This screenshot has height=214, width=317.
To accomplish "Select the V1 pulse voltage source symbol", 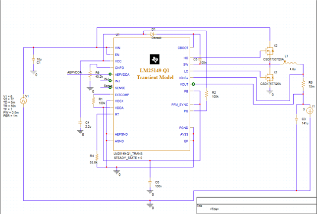I will pos(23,101).
